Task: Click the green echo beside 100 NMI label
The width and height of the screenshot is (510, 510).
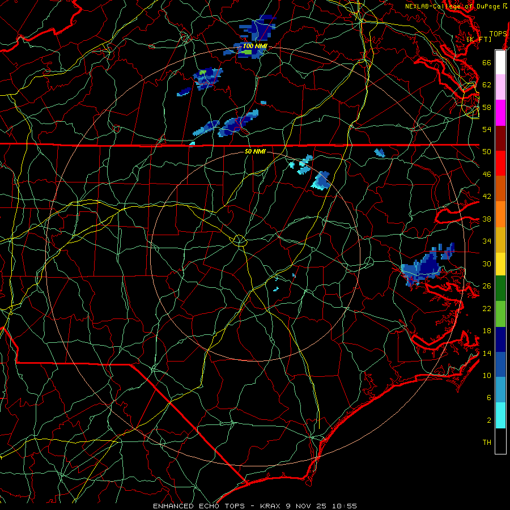Action: tap(246, 52)
